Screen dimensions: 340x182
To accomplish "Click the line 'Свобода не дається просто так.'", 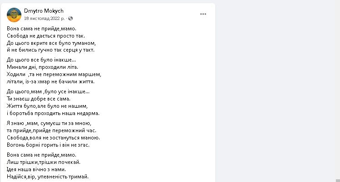I will pos(46,36).
